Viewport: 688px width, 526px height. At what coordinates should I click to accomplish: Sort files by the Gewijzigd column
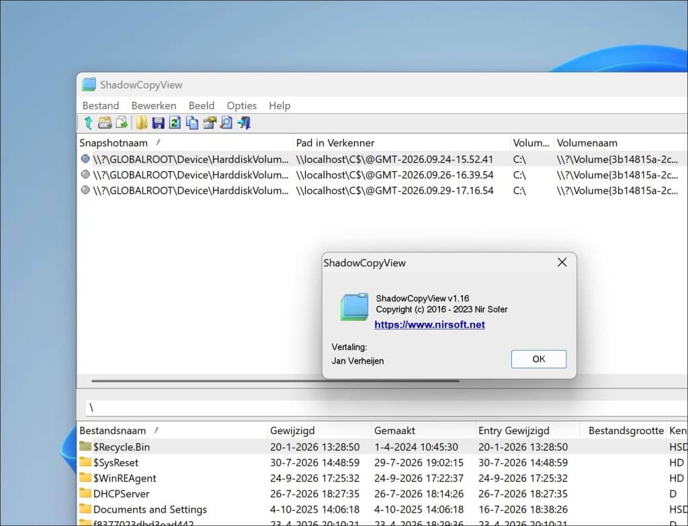(319, 431)
